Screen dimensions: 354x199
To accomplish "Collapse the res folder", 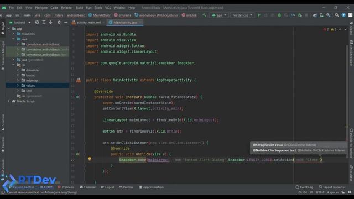I will (13, 65).
